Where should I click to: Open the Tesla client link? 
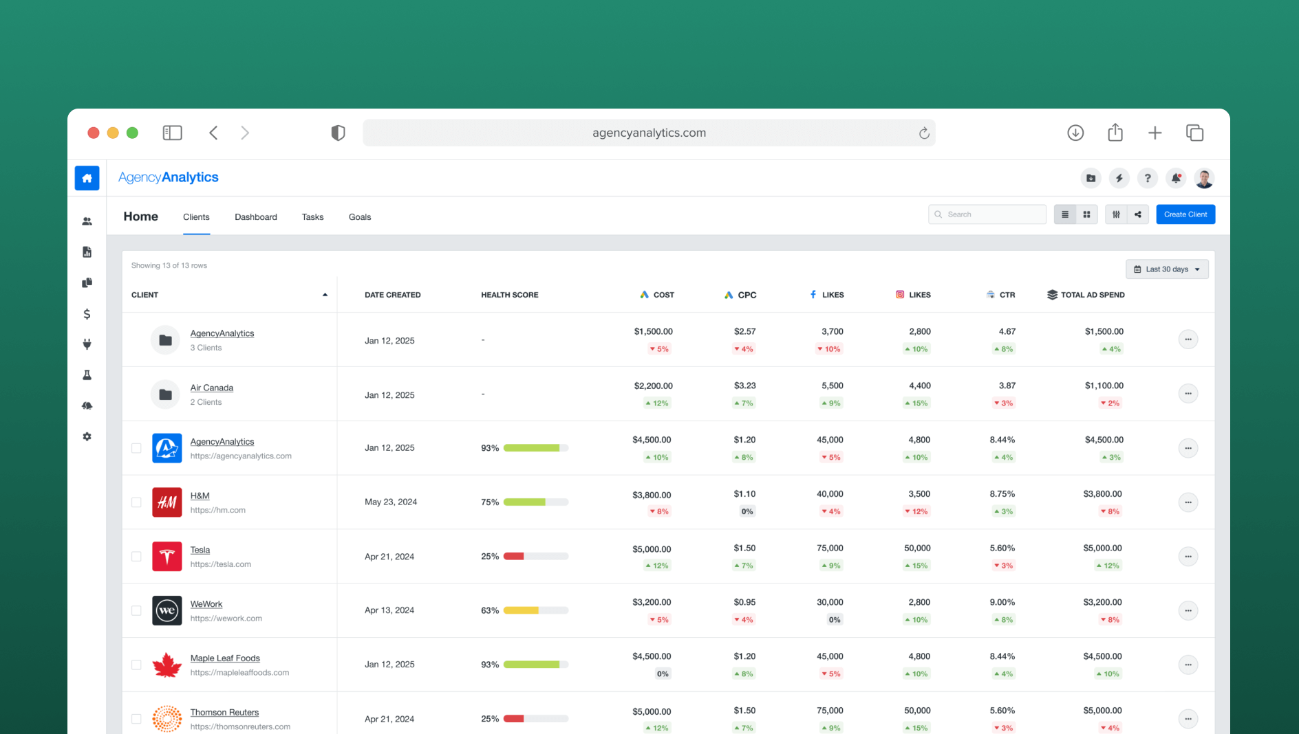(x=200, y=550)
